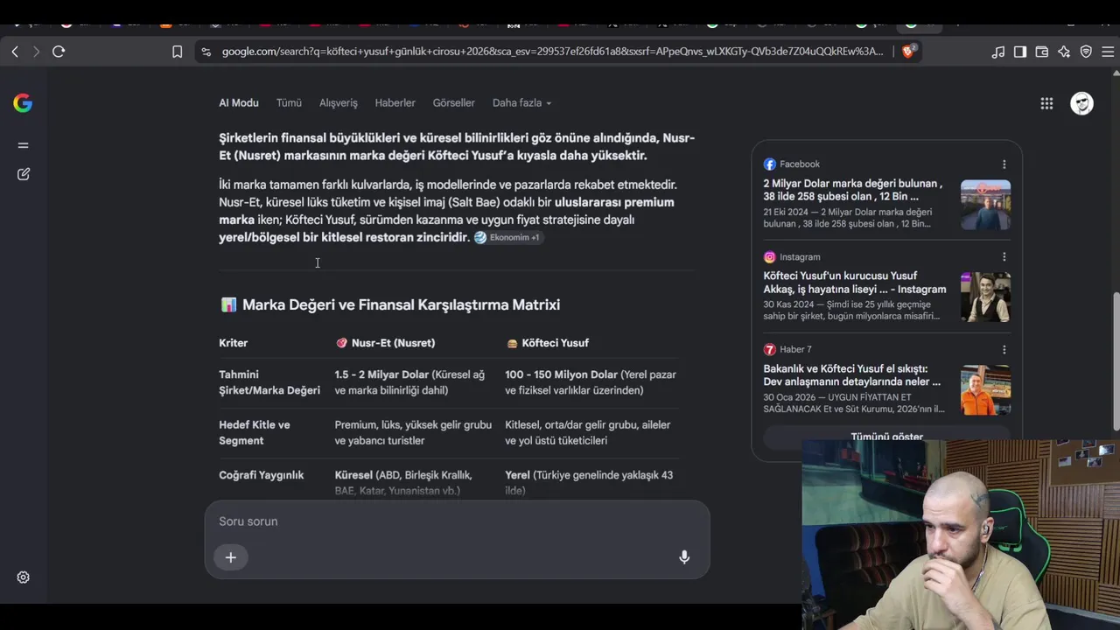This screenshot has height=630, width=1120.
Task: Open settings gear in the left sidebar
Action: pyautogui.click(x=24, y=577)
